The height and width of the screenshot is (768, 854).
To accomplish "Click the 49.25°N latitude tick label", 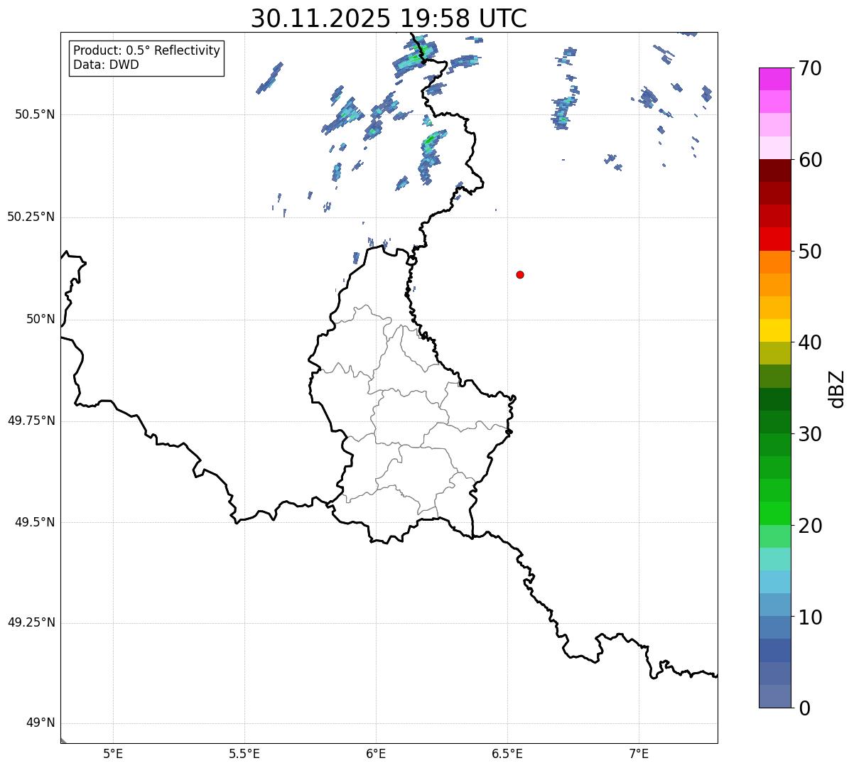I will [x=31, y=622].
